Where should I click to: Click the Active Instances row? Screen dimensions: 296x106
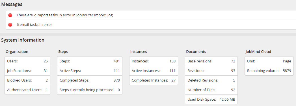pyautogui.click(x=154, y=71)
